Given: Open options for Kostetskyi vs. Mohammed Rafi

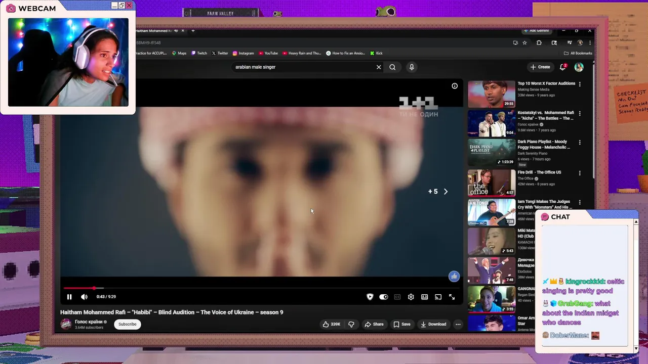Looking at the screenshot, I should 580,113.
